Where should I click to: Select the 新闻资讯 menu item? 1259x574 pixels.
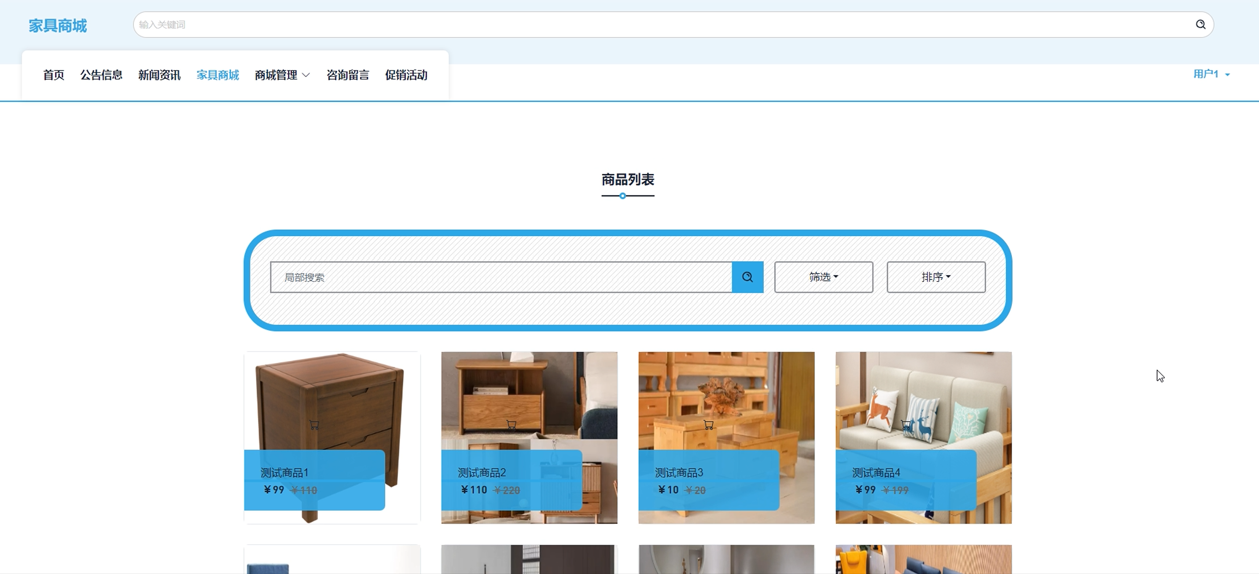(x=159, y=75)
